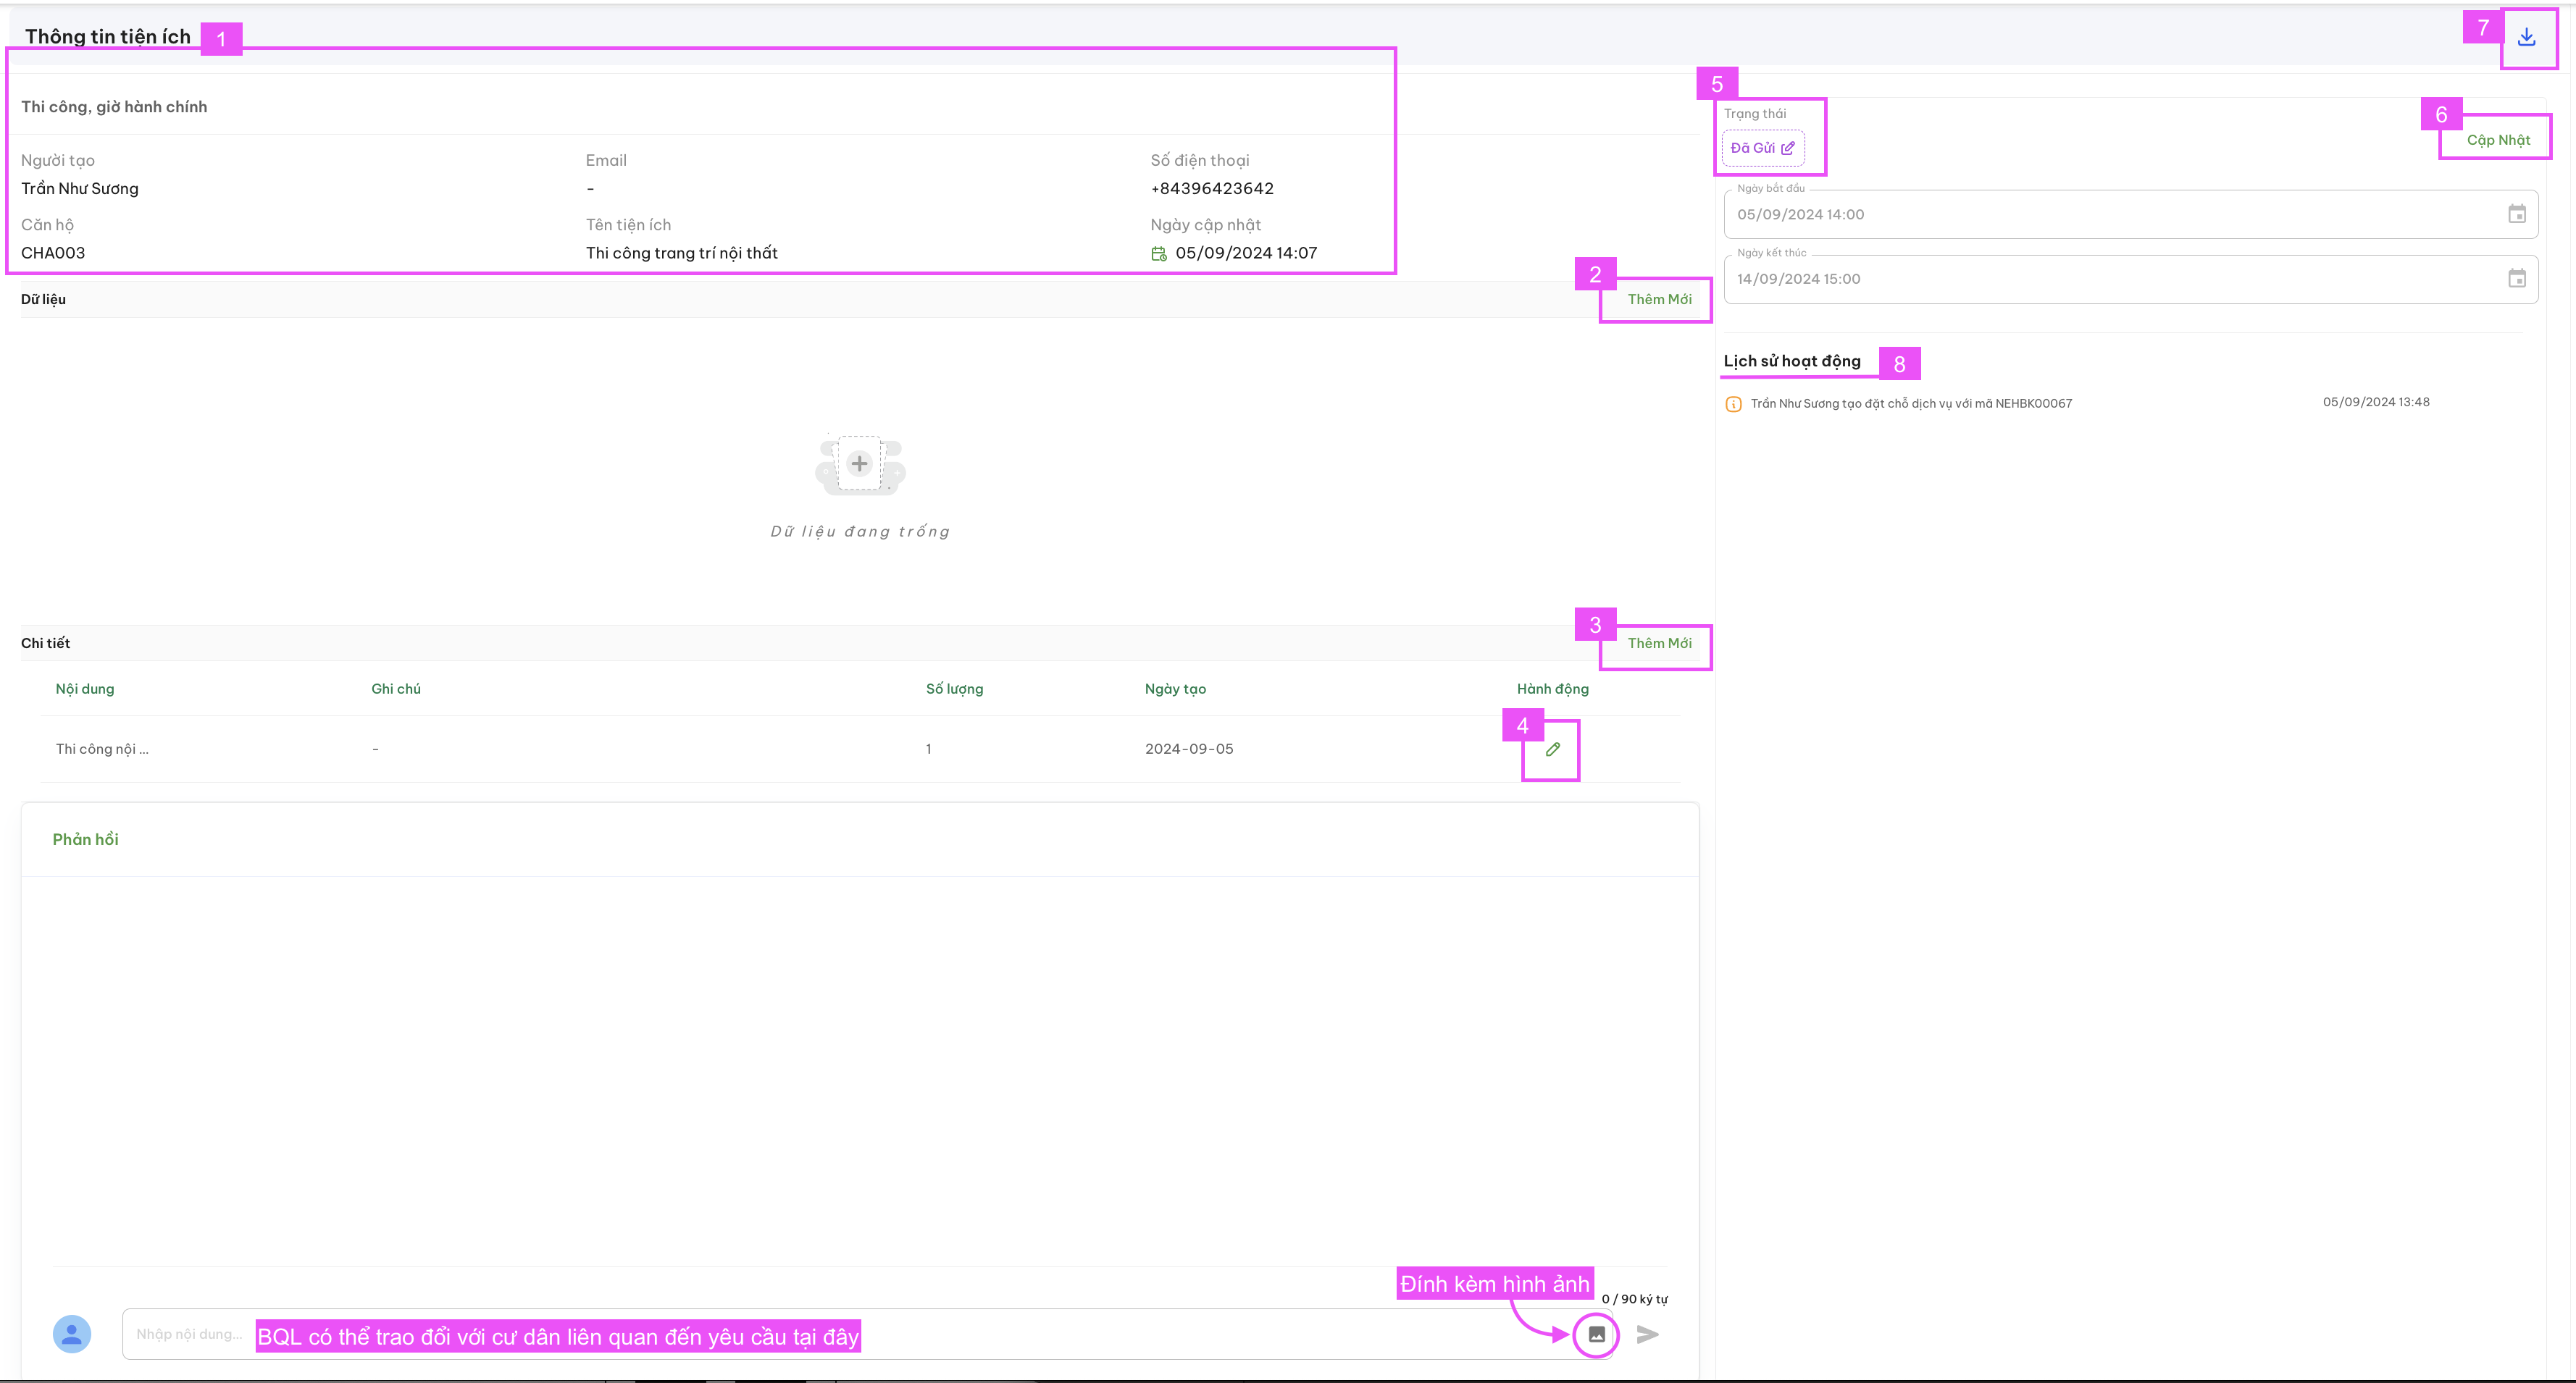Click the attach image icon in reply box
The image size is (2576, 1383).
(1596, 1334)
